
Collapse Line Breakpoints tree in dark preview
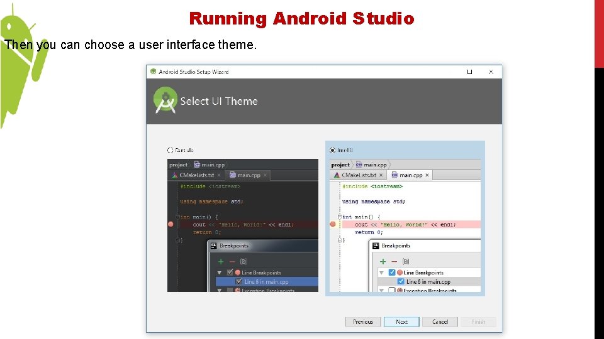pyautogui.click(x=220, y=272)
